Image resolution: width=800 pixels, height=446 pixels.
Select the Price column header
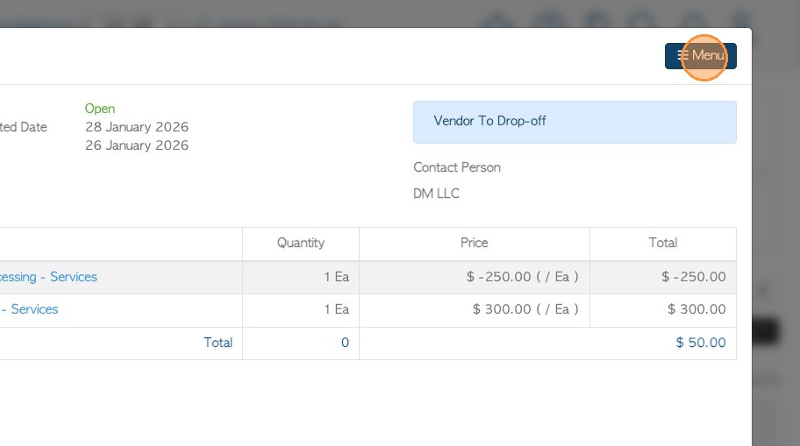(x=474, y=243)
